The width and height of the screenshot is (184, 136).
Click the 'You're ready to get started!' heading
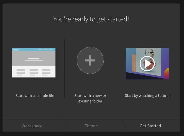91,19
